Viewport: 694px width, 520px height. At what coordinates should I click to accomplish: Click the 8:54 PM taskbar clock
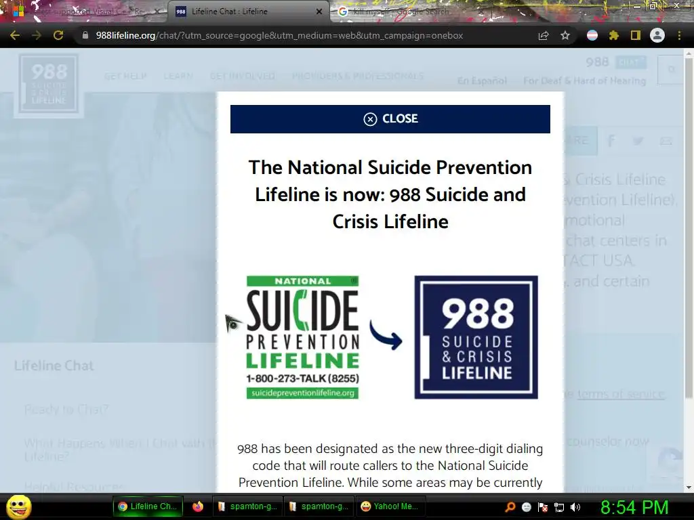pyautogui.click(x=634, y=507)
